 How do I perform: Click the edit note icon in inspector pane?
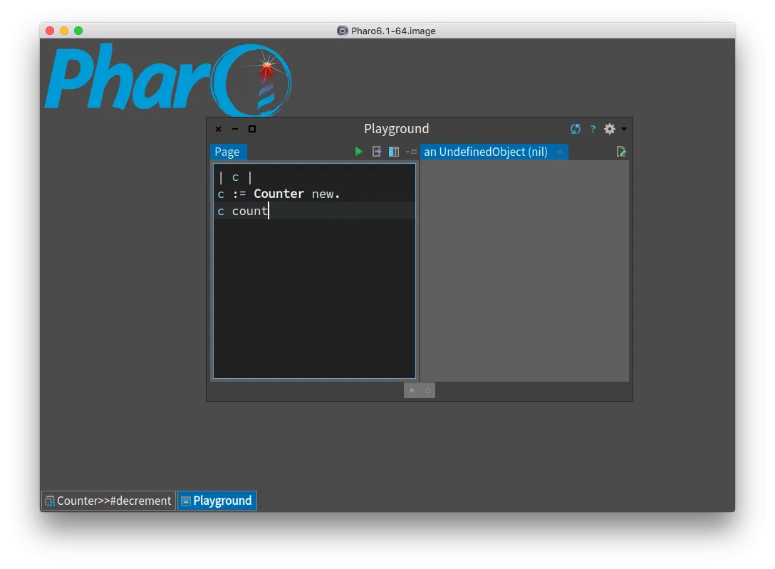click(621, 152)
